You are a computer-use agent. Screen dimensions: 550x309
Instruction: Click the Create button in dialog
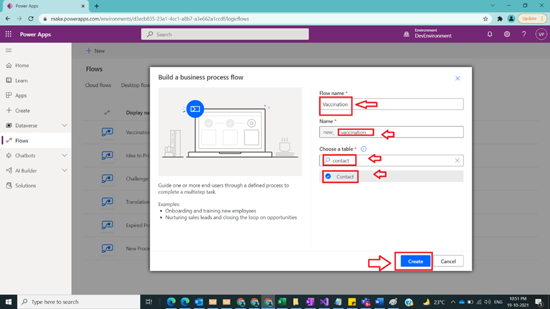point(415,261)
